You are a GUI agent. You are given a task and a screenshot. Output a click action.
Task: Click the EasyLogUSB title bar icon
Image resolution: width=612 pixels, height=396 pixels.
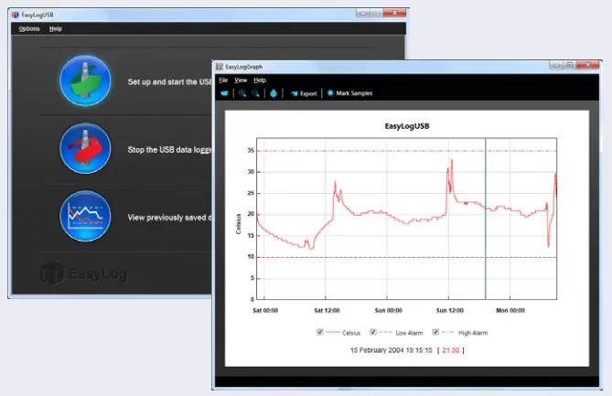point(16,15)
